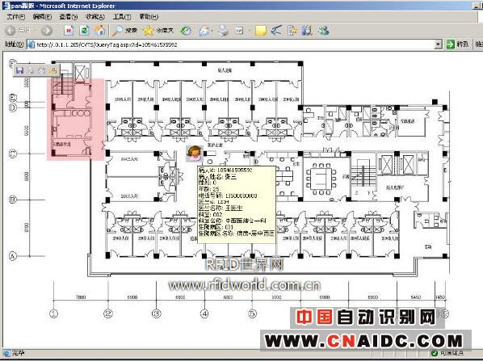Open the 文件(F) menu
The height and width of the screenshot is (362, 483).
[15, 17]
